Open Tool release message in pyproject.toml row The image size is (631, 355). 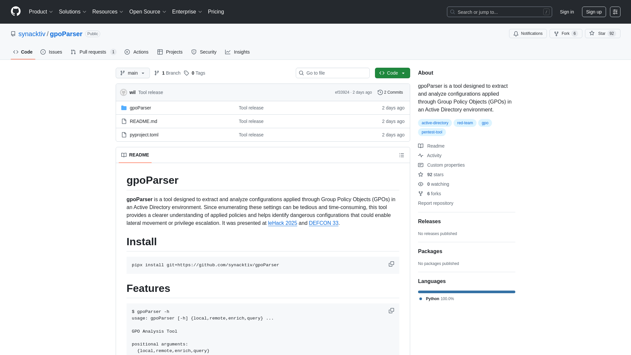tap(251, 135)
